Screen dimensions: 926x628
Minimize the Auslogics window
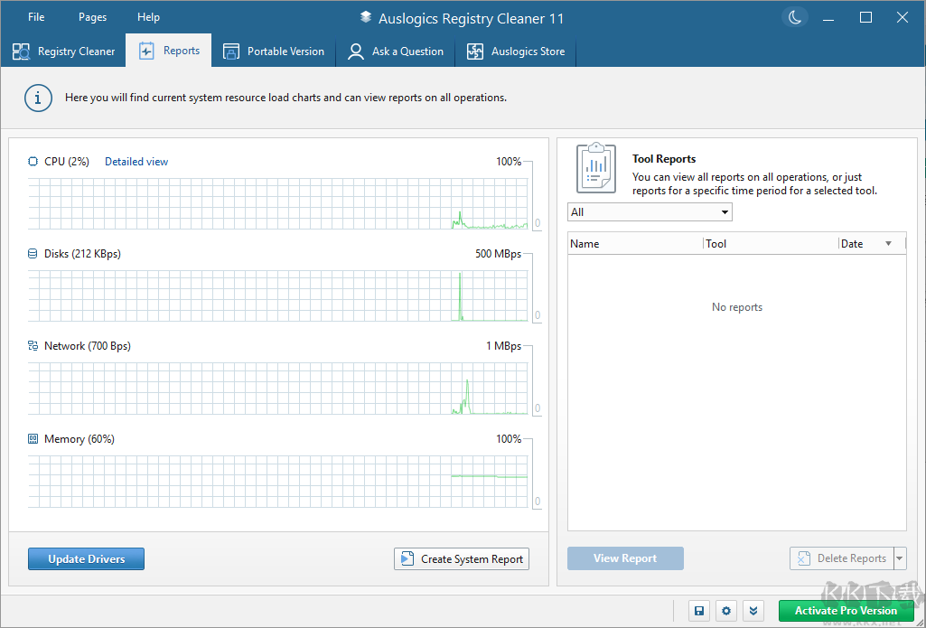[x=828, y=18]
